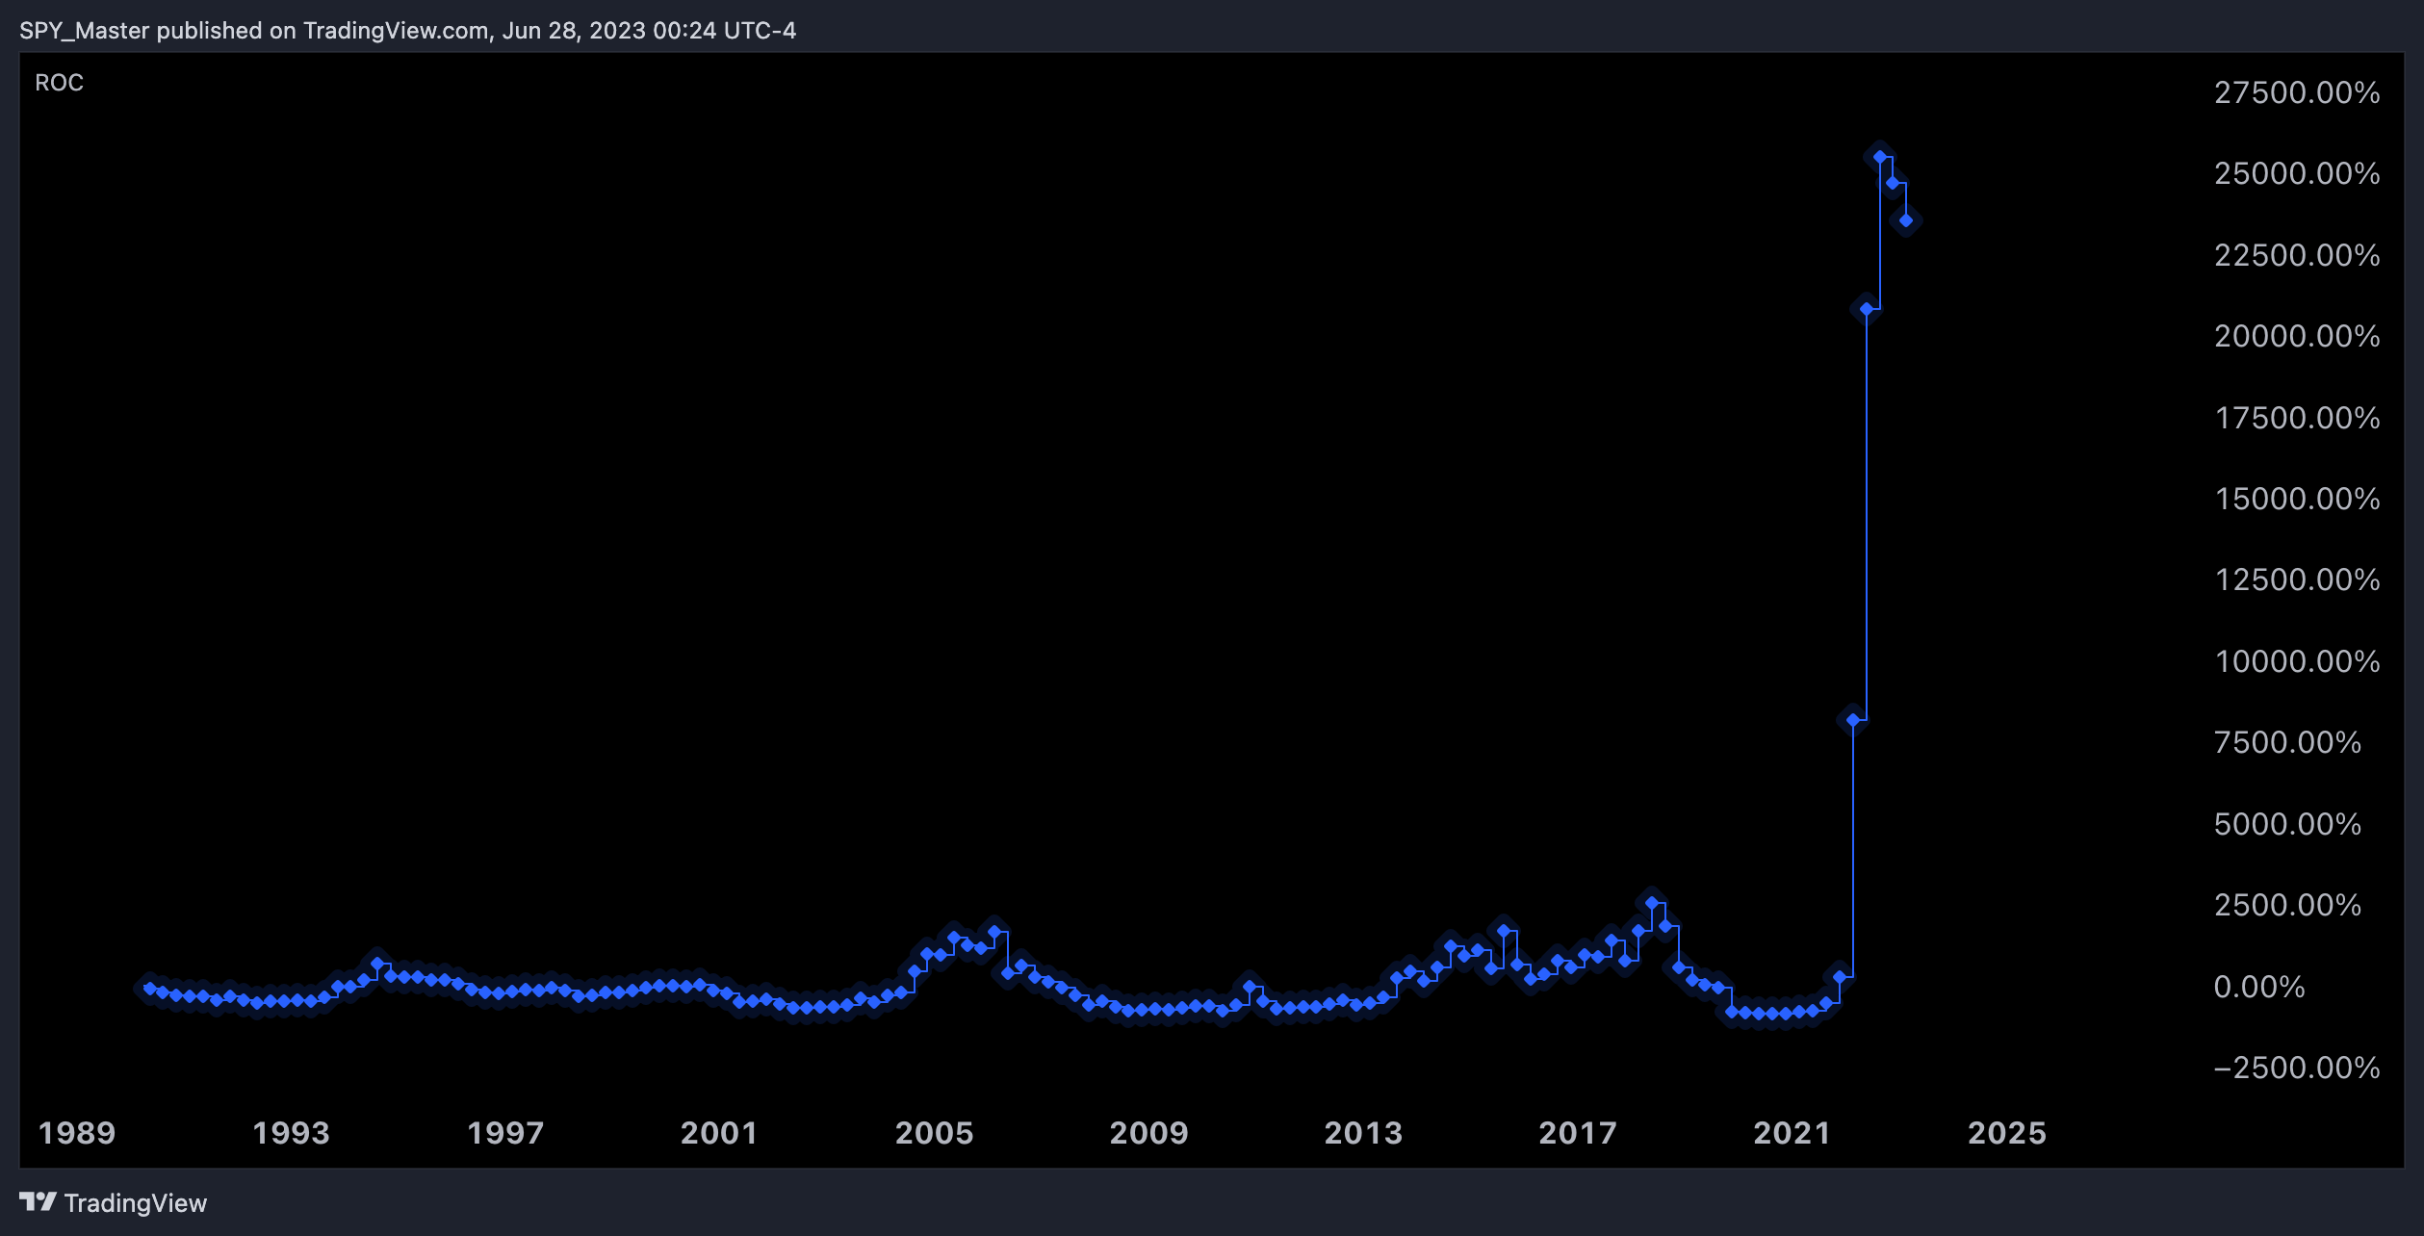This screenshot has width=2424, height=1236.
Task: Click the 1993 time axis label
Action: pos(291,1133)
